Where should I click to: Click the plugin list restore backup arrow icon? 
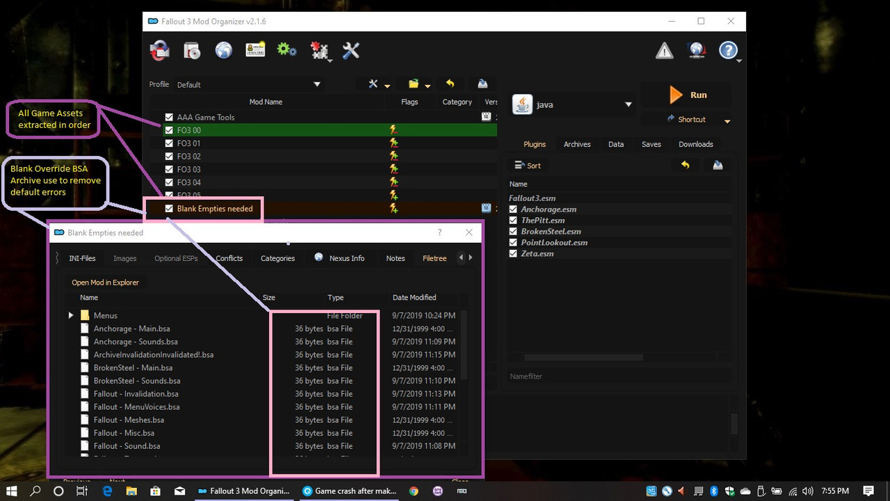685,165
